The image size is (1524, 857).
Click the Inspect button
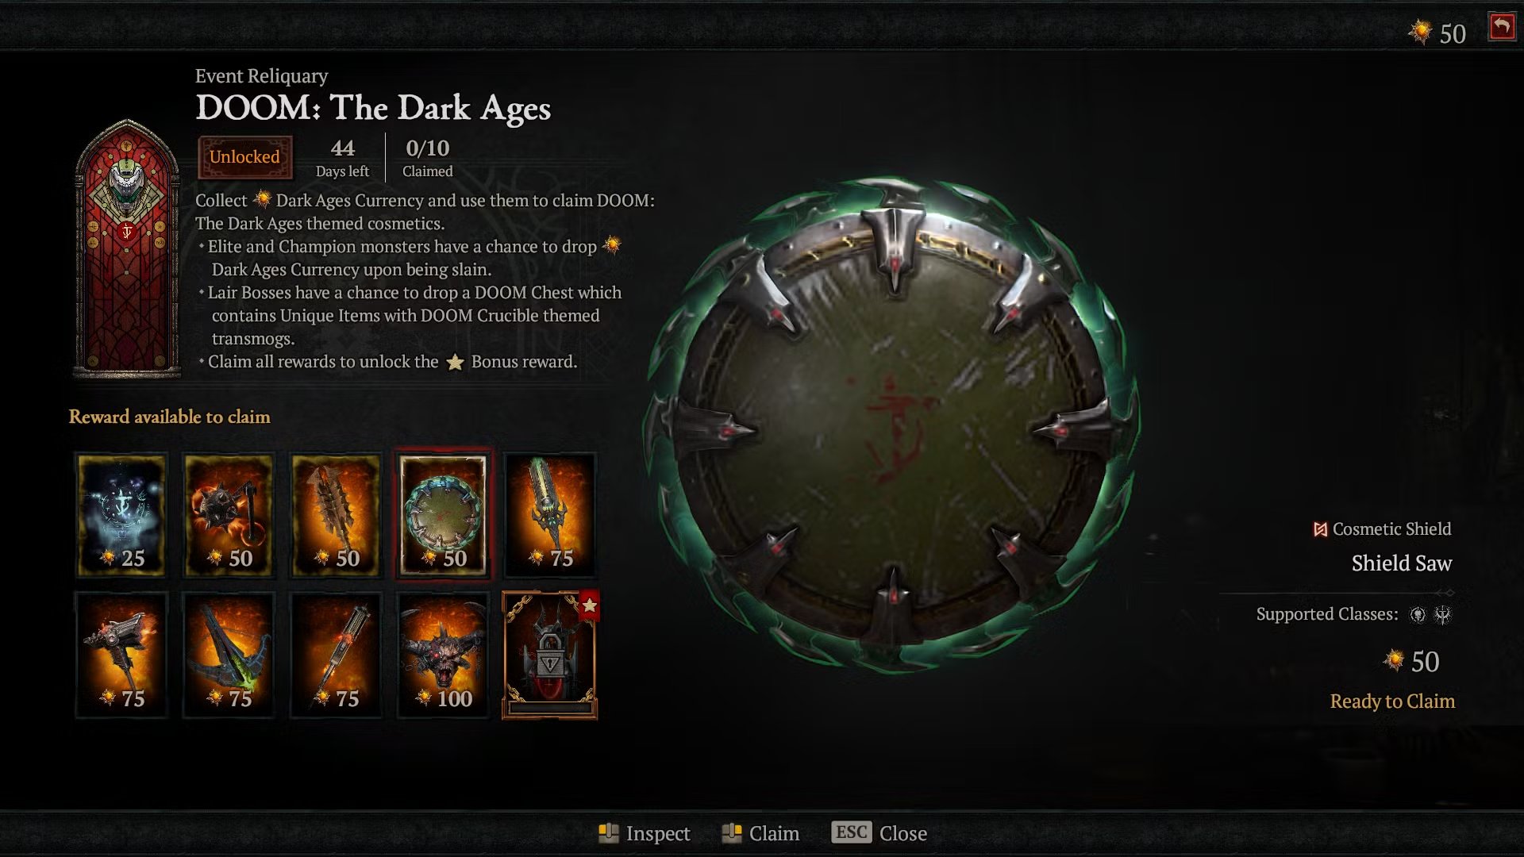click(x=644, y=833)
